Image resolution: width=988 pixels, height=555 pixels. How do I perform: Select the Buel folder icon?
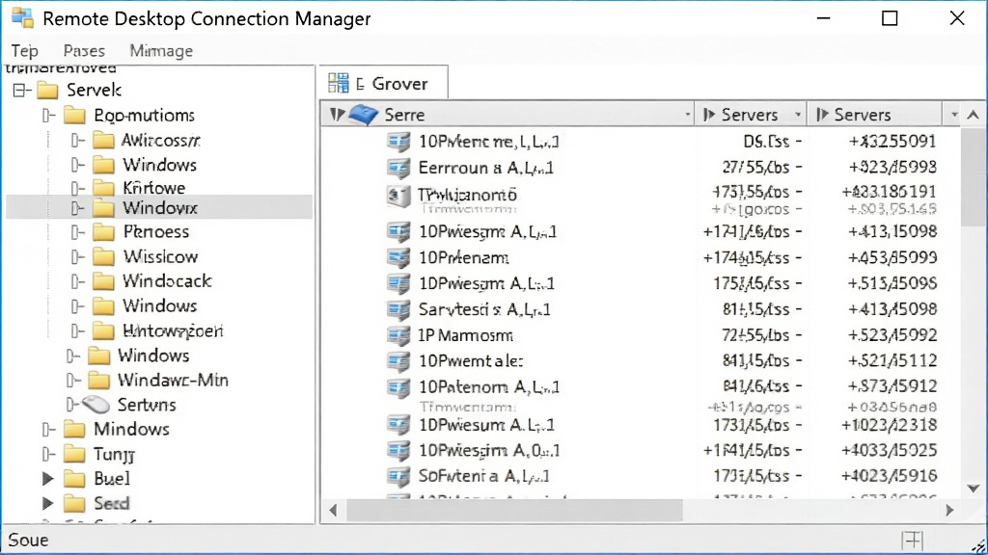coord(74,479)
